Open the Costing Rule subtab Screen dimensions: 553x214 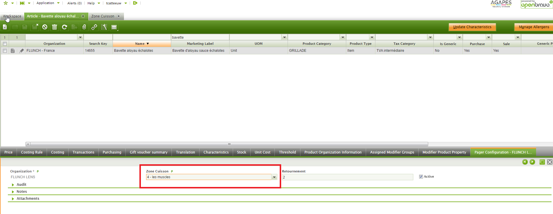point(32,152)
